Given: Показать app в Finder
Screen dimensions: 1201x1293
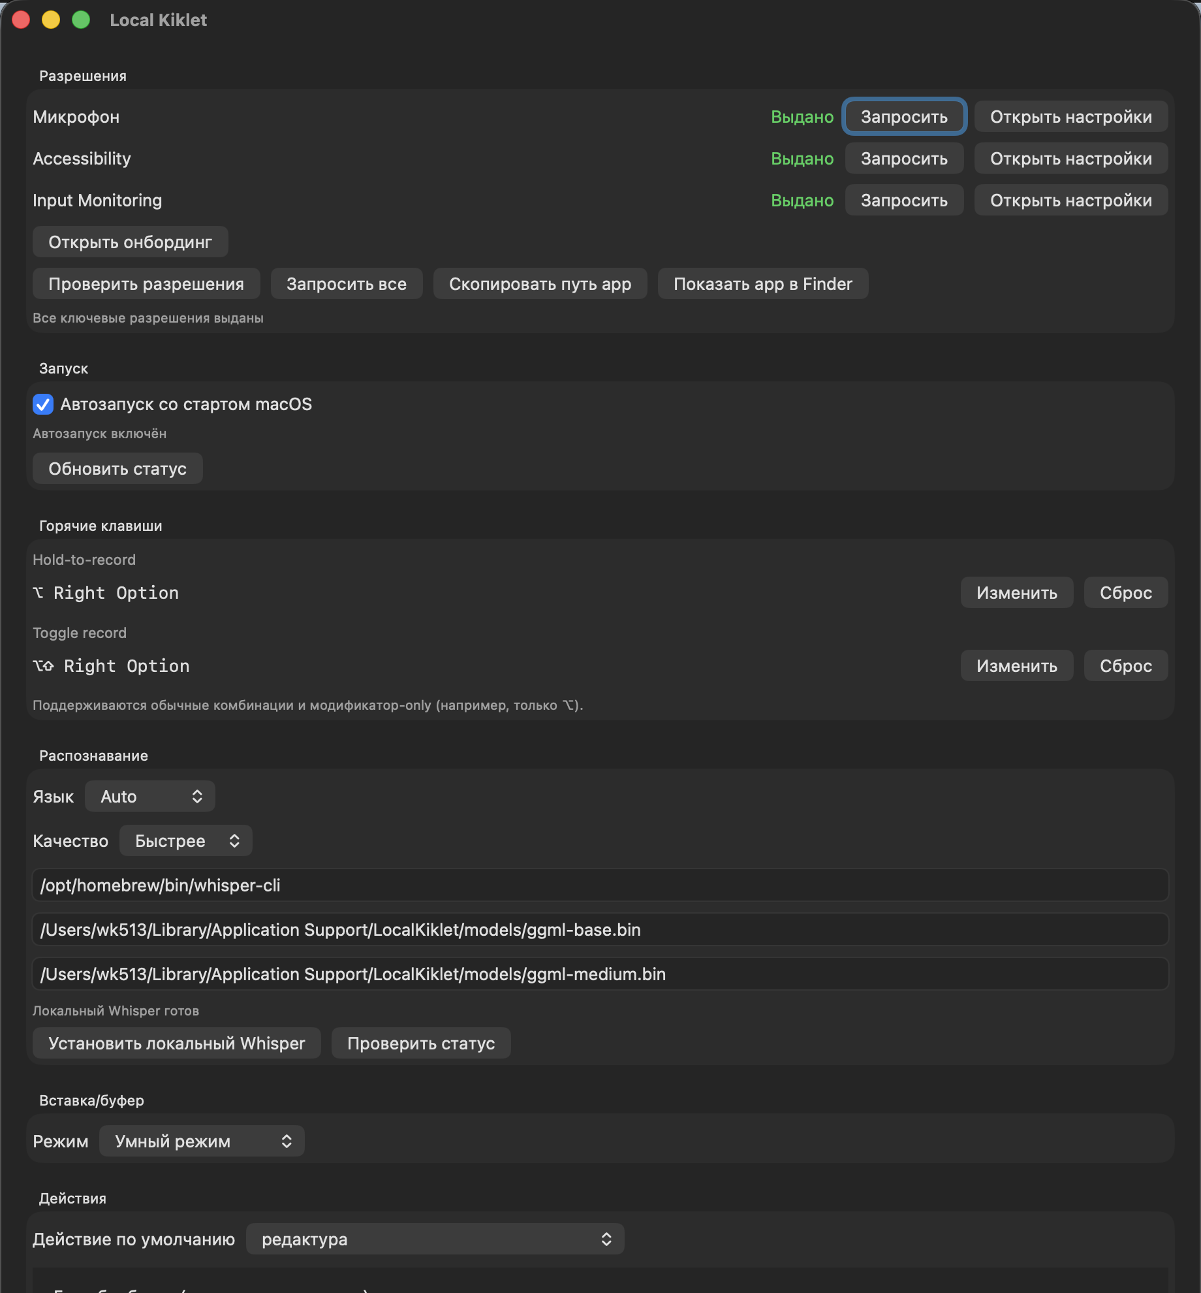Looking at the screenshot, I should point(762,283).
